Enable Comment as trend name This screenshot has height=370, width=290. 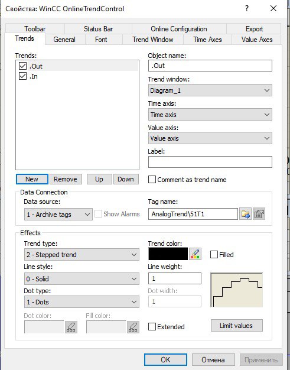pos(152,180)
